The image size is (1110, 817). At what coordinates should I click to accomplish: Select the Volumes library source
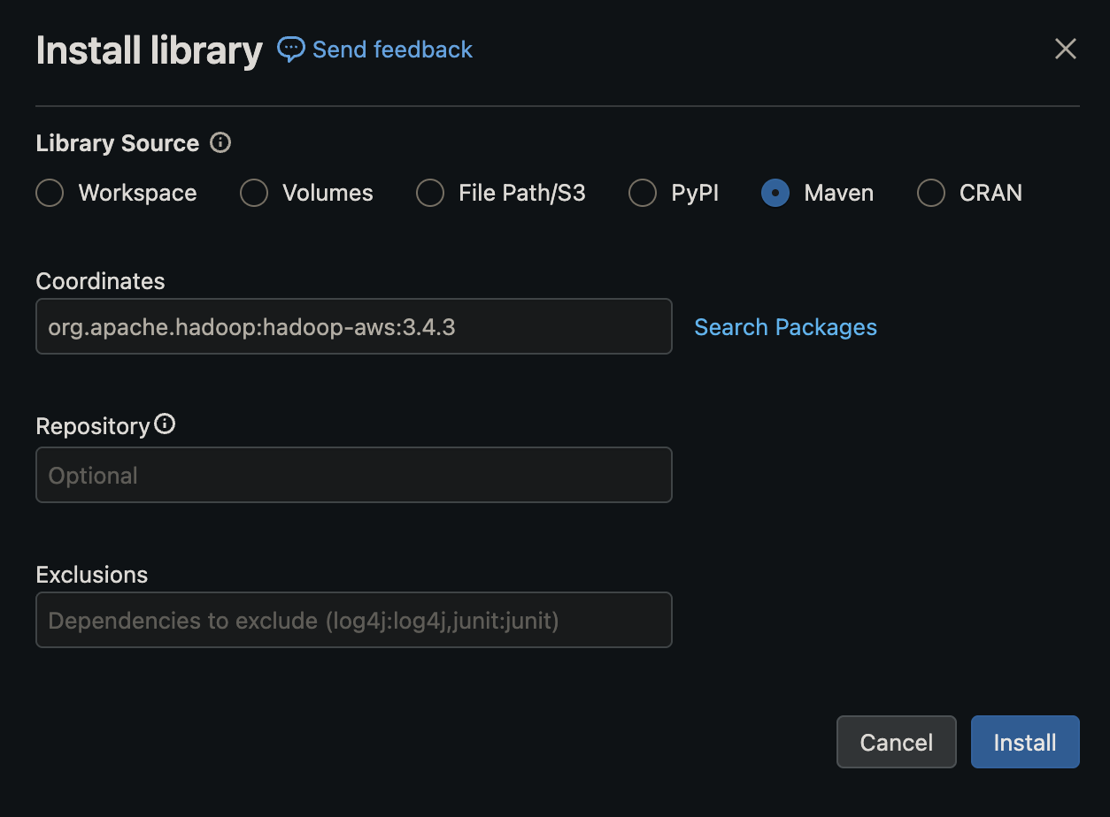pos(252,192)
